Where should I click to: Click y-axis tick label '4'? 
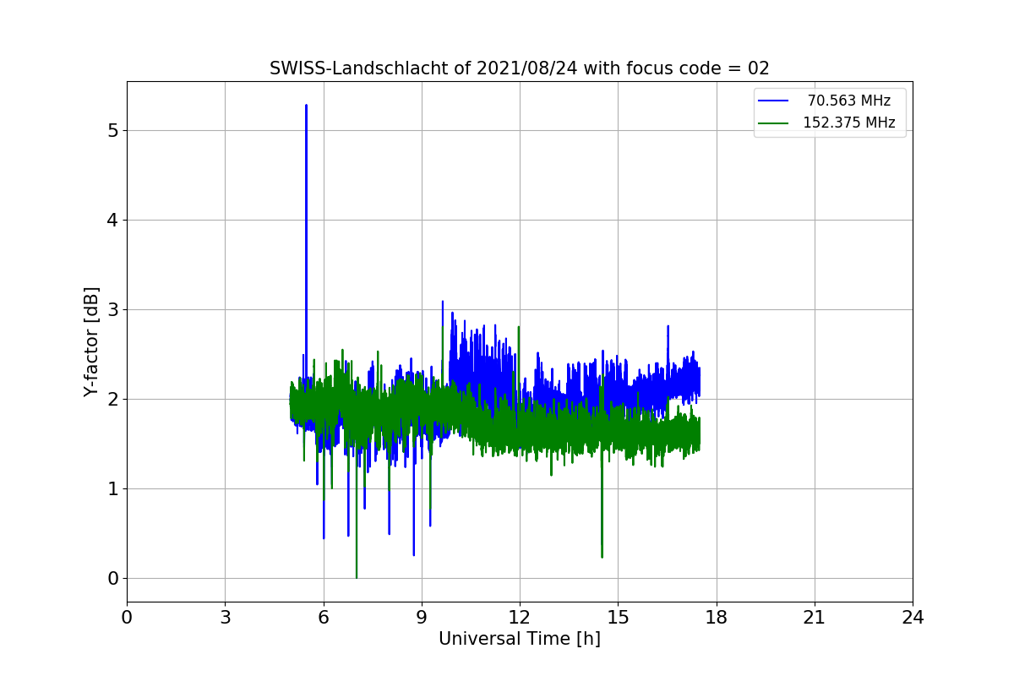pyautogui.click(x=112, y=221)
